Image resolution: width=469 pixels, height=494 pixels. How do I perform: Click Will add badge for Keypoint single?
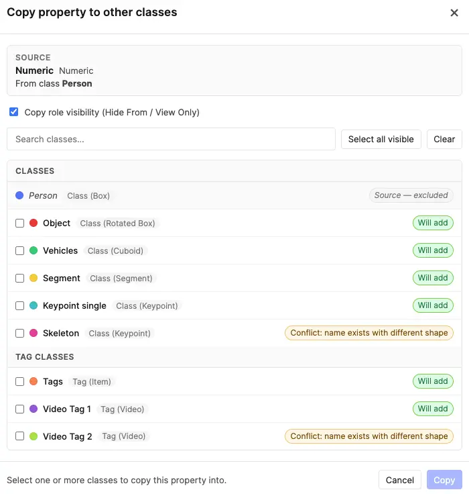[433, 305]
